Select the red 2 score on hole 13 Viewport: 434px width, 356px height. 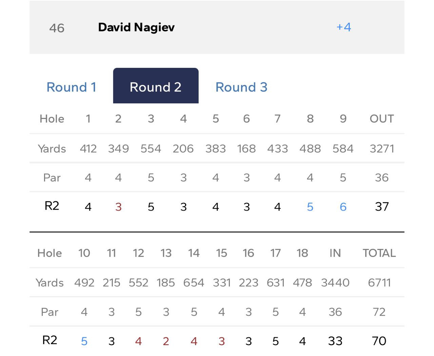(x=166, y=341)
